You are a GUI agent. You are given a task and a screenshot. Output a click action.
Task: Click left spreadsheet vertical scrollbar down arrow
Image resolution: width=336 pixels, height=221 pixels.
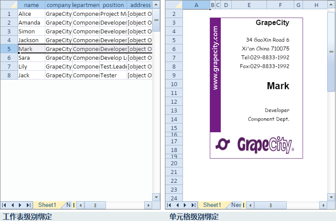click(156, 197)
